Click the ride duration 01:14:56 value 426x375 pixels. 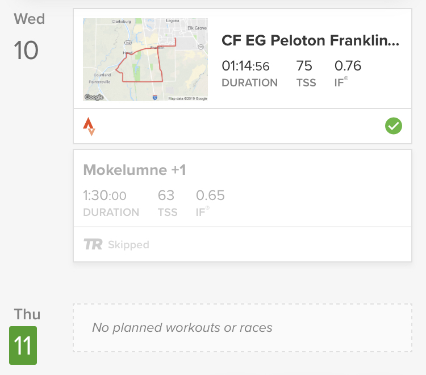(x=245, y=66)
